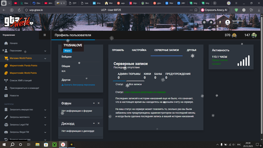Switch to the Настройка tab
The image size is (263, 148).
139,50
